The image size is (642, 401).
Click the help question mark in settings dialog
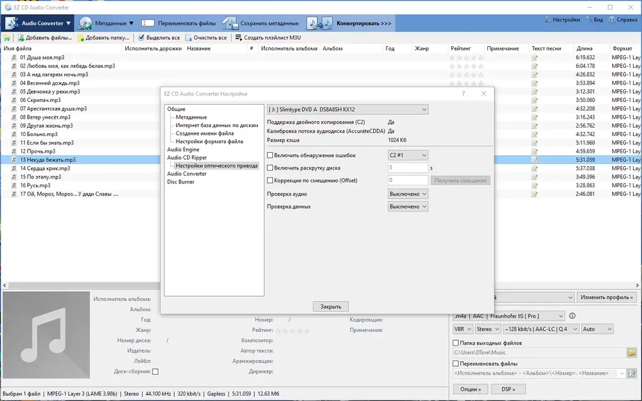pyautogui.click(x=464, y=94)
